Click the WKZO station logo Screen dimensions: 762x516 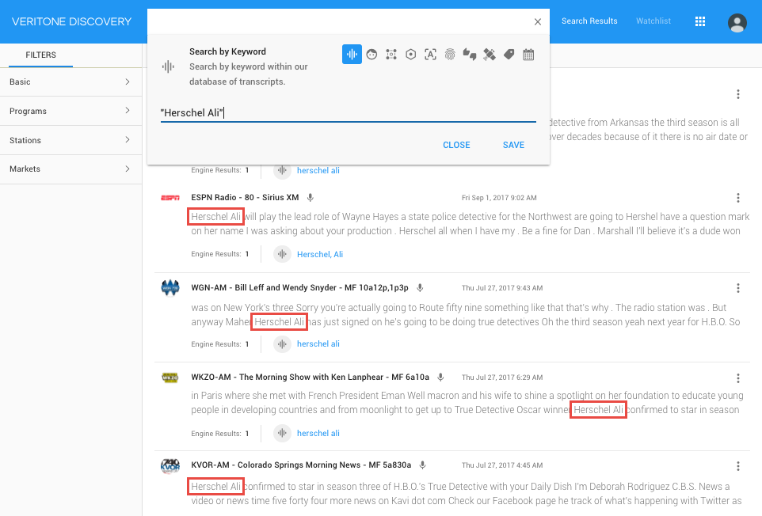pyautogui.click(x=170, y=378)
